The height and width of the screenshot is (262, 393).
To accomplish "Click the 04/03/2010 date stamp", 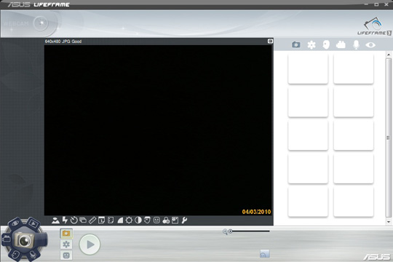I will point(256,212).
